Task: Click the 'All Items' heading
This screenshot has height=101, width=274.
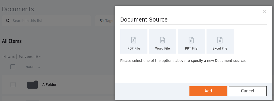Action: pos(12,41)
